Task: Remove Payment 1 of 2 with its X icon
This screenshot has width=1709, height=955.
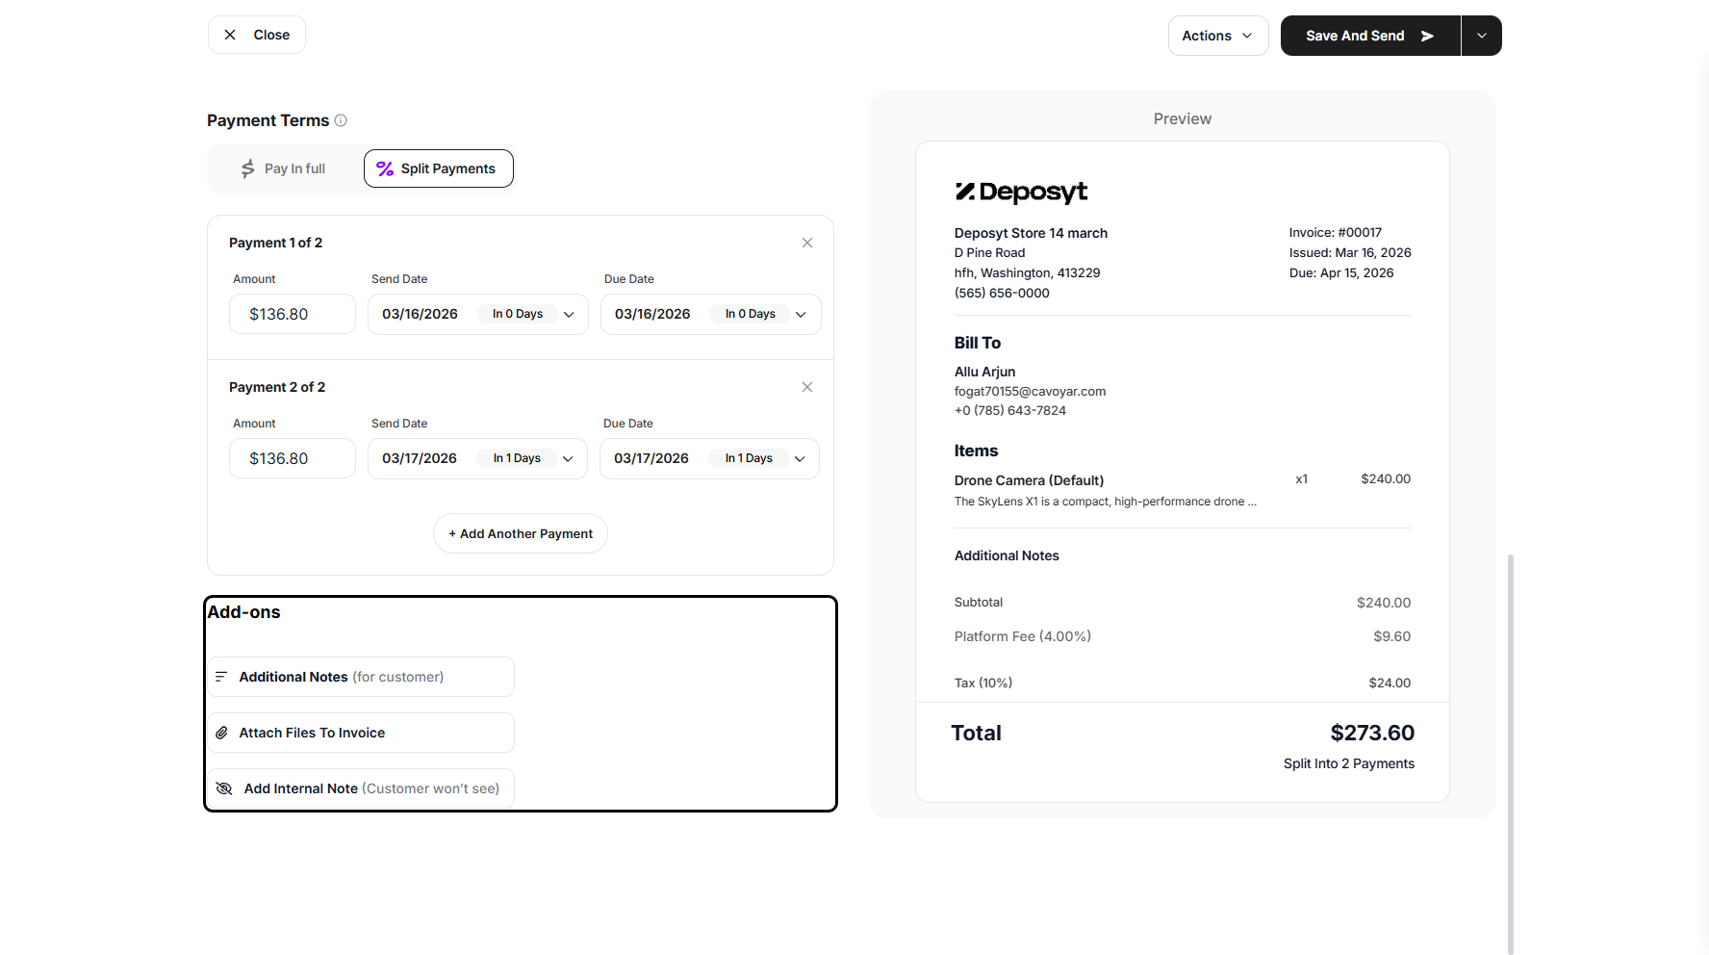Action: point(807,243)
